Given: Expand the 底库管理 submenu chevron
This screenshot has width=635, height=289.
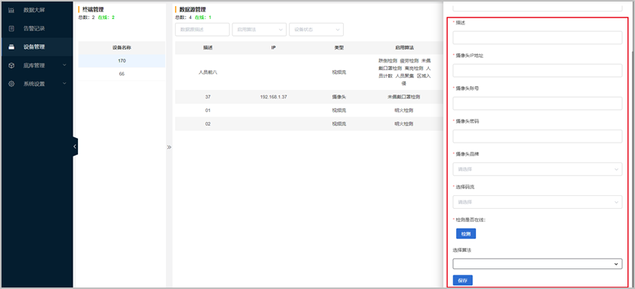Looking at the screenshot, I should pyautogui.click(x=64, y=65).
